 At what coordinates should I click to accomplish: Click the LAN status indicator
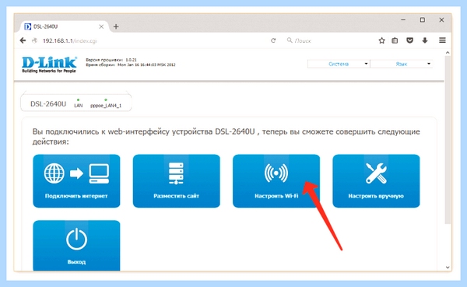pos(79,103)
